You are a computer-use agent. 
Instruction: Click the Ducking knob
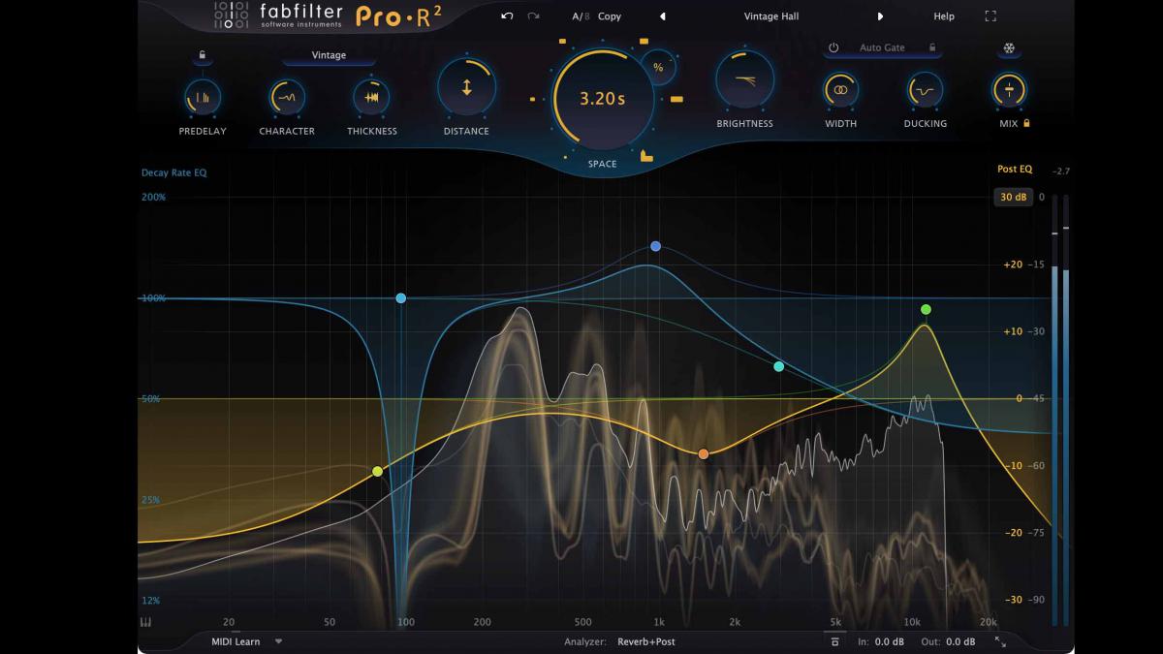(x=925, y=90)
